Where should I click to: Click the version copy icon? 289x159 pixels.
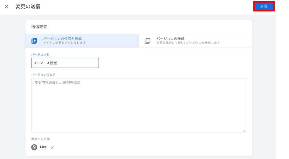[x=148, y=41]
